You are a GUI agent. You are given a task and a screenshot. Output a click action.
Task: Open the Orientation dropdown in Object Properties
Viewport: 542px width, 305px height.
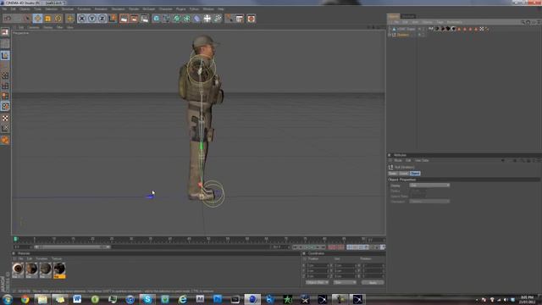[x=429, y=202]
